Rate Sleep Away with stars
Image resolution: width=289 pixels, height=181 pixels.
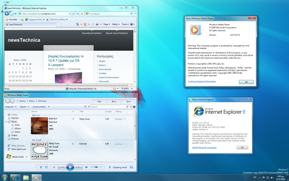coord(121,119)
